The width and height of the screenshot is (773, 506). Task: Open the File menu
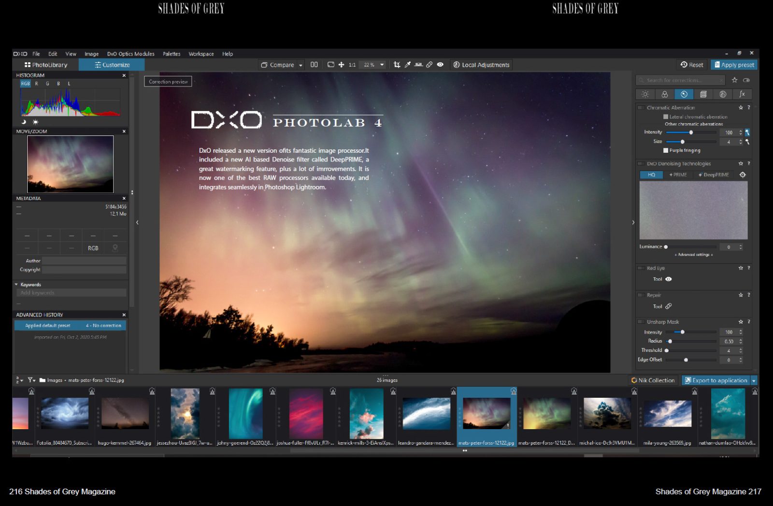coord(36,54)
